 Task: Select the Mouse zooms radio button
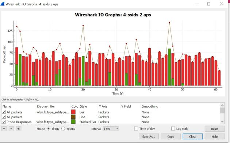coord(63,129)
